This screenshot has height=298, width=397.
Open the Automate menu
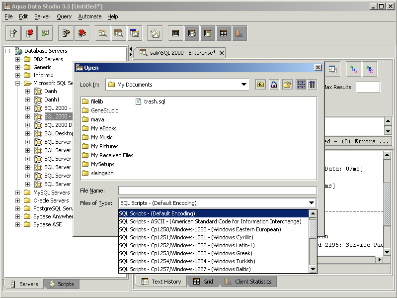coord(89,16)
